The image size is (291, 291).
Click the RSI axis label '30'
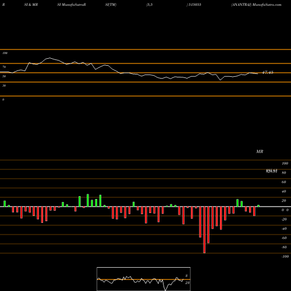[x=4, y=86]
